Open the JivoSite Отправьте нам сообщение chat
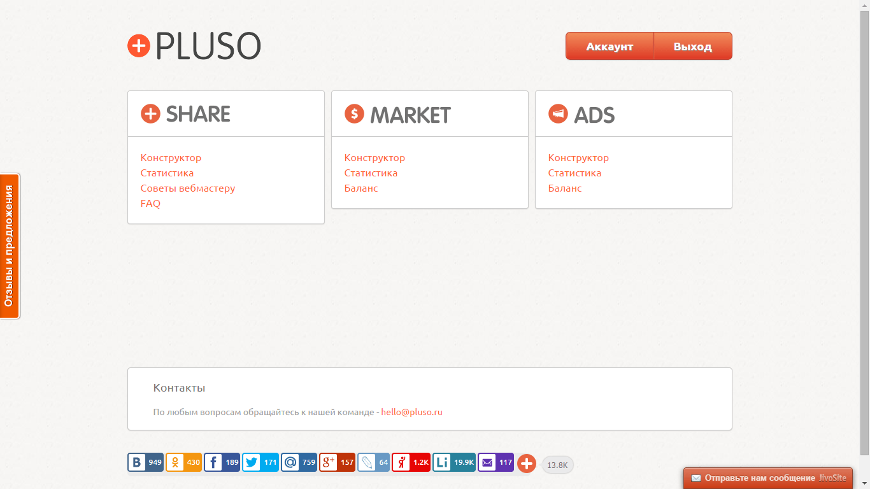 [768, 478]
